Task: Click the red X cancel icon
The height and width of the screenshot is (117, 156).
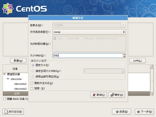Action: (x=94, y=95)
